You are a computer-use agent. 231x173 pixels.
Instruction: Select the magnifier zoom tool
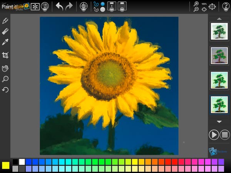[x=5, y=79]
